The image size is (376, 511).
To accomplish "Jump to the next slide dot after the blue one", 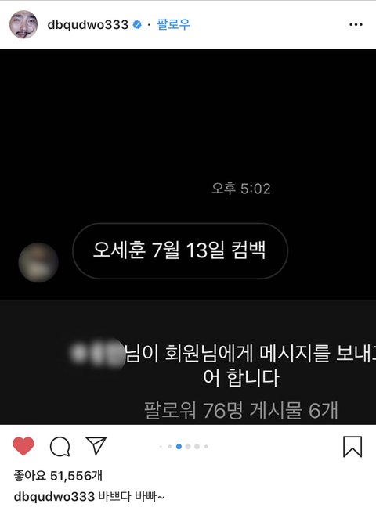I will 188,447.
